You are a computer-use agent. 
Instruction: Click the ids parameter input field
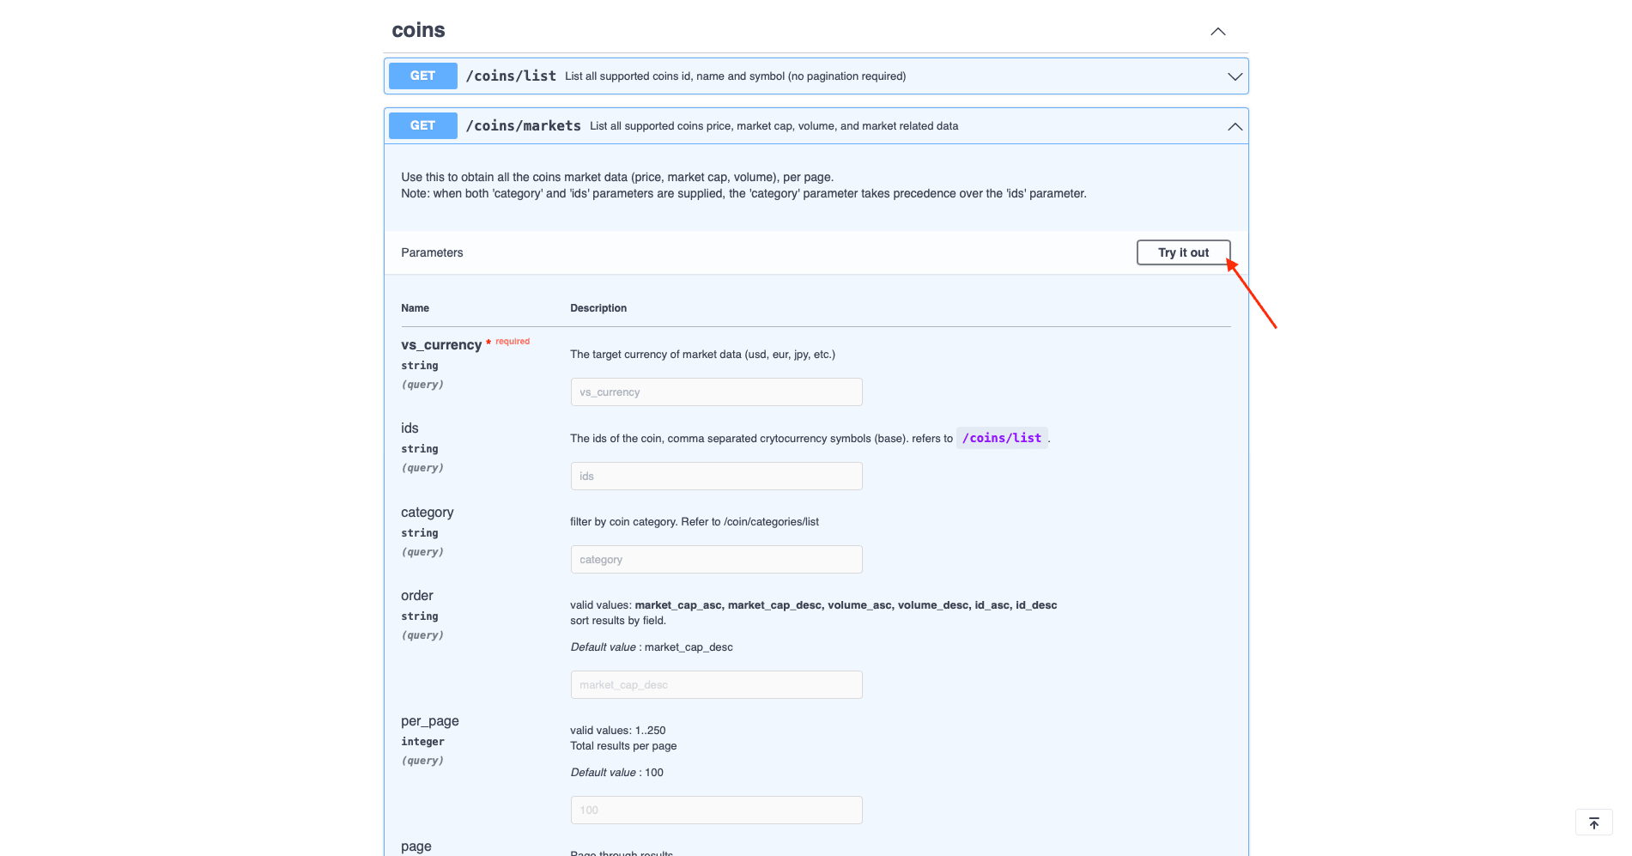pos(716,476)
